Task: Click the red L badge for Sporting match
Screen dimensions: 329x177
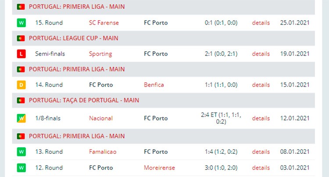Action: [21, 54]
